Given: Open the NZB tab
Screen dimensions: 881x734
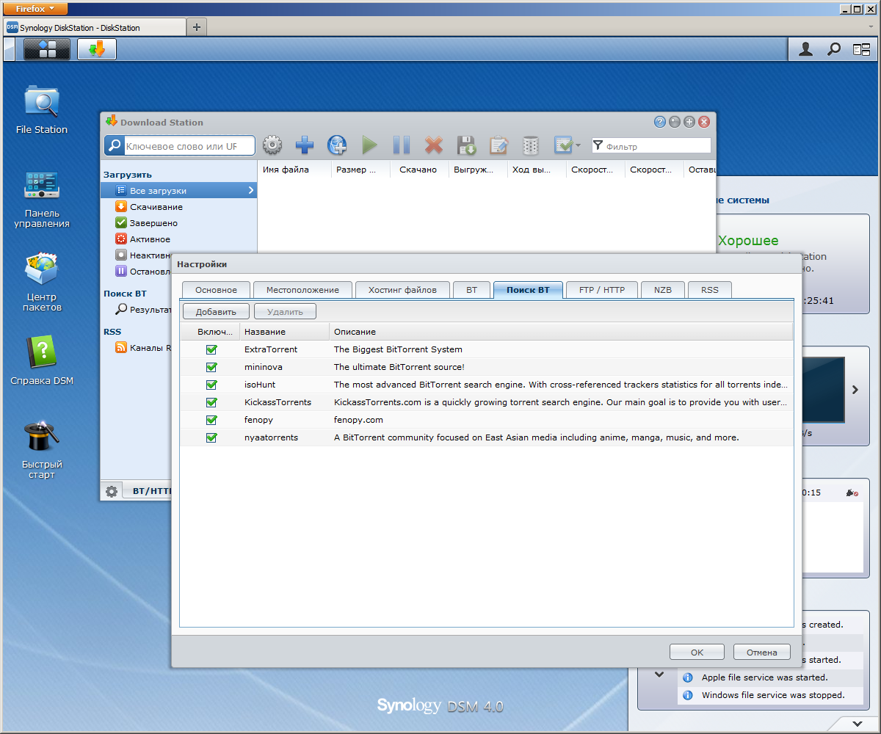Looking at the screenshot, I should [662, 290].
